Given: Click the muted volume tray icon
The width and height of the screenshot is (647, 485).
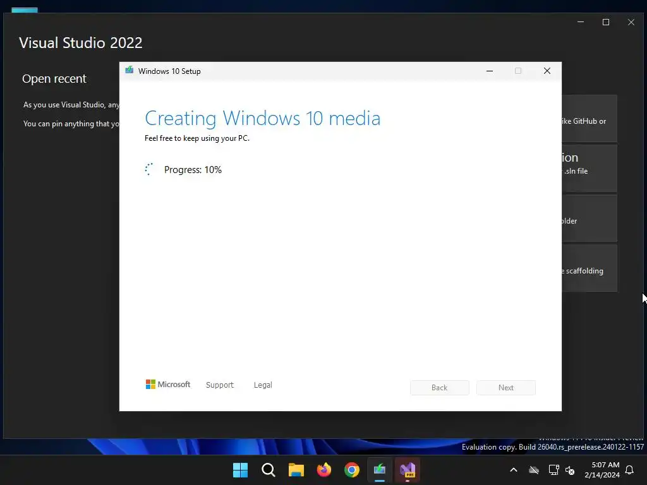Looking at the screenshot, I should pos(571,470).
